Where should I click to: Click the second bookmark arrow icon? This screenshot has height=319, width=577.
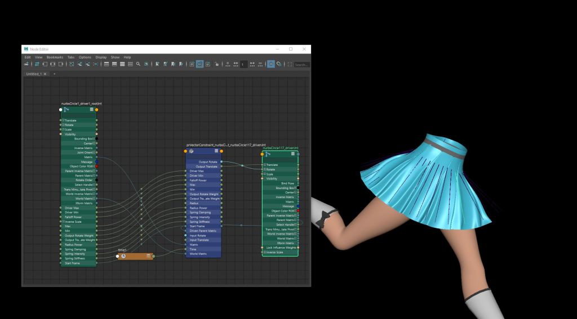click(165, 64)
